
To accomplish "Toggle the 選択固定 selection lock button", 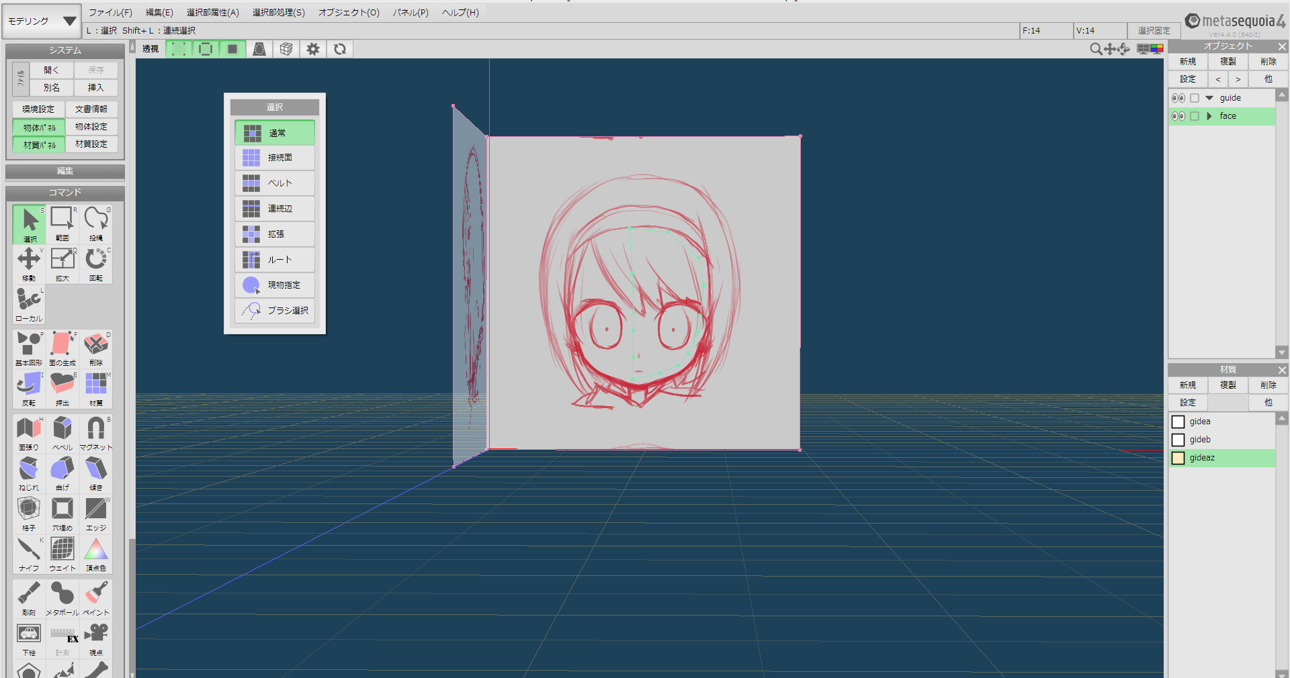I will 1154,30.
